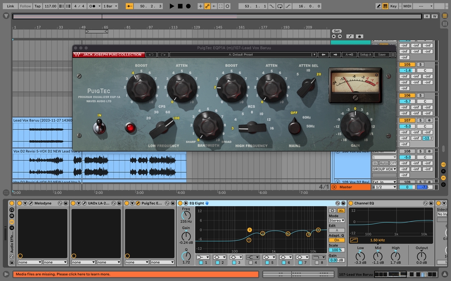Click the Automation Arm icon
The image size is (451, 281).
pos(207,6)
